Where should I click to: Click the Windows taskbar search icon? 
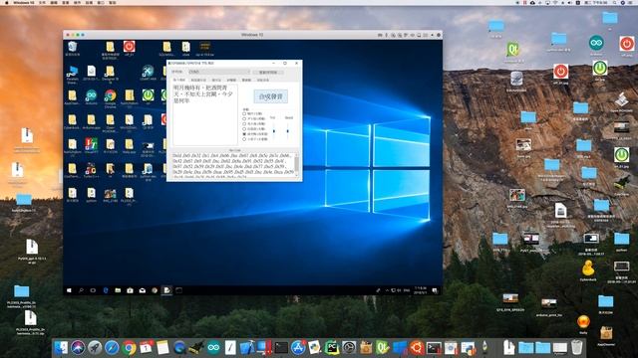coord(81,290)
